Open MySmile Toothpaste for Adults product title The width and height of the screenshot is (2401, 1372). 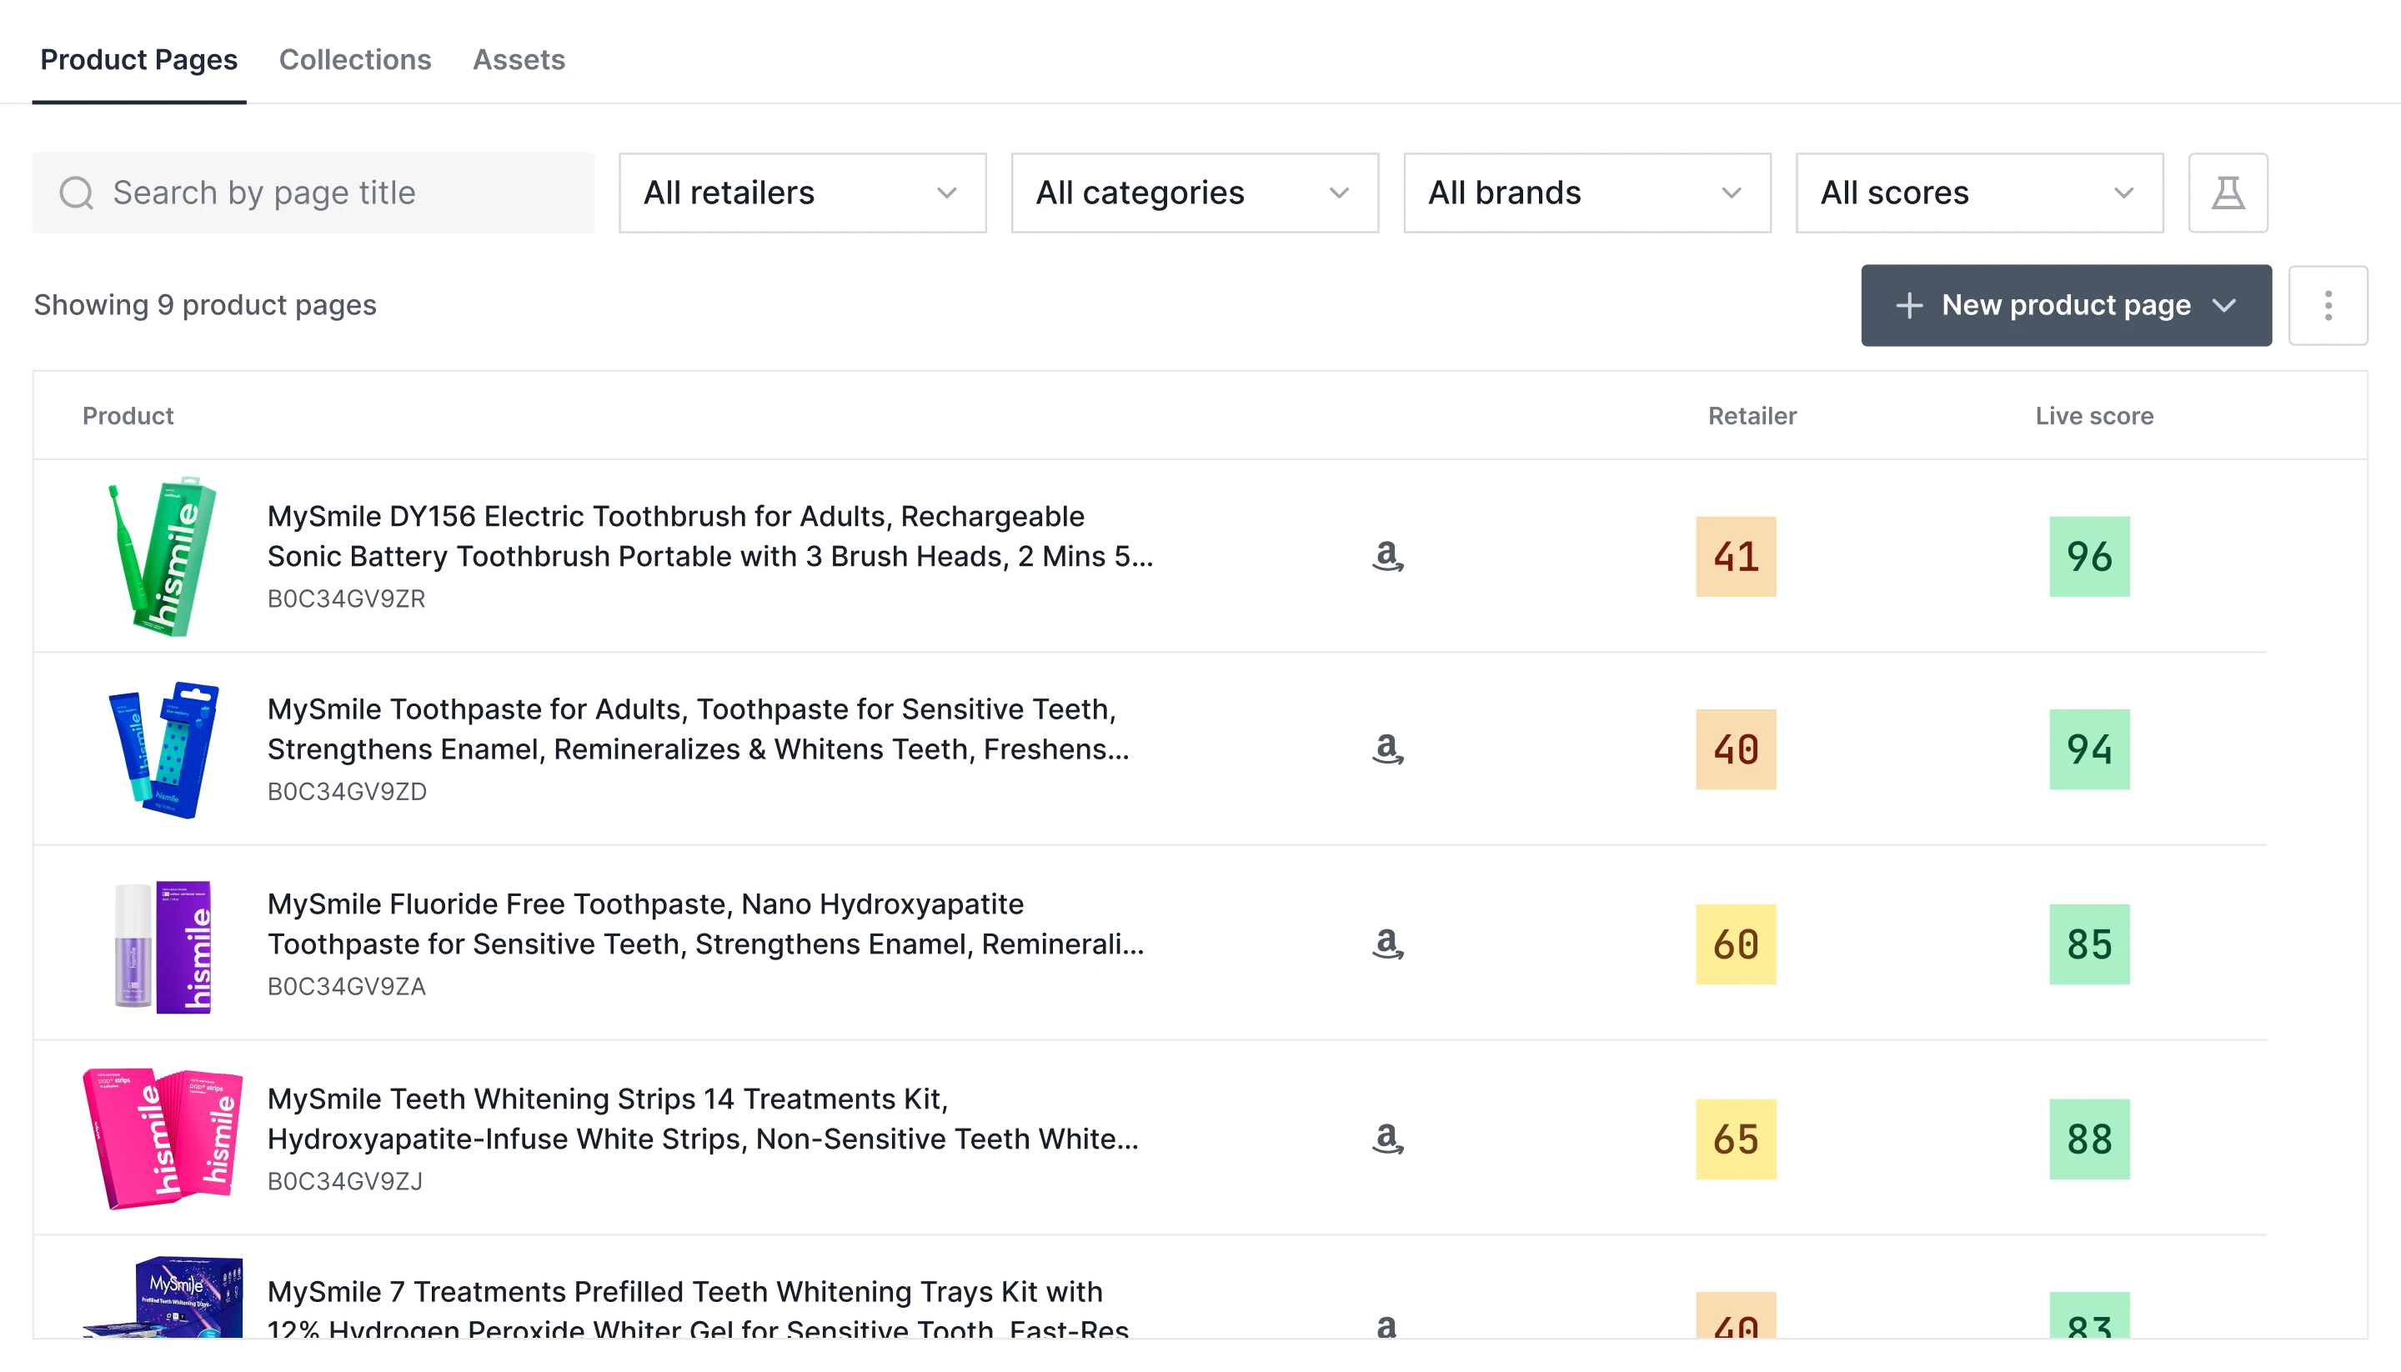click(x=699, y=729)
